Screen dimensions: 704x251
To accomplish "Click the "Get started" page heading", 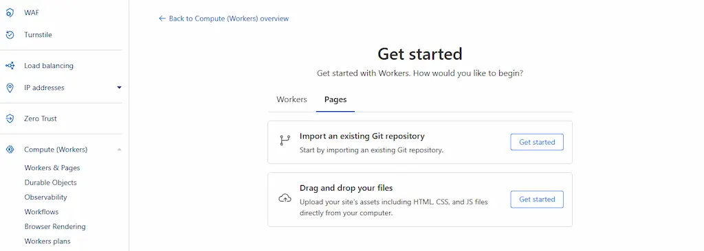I will click(420, 53).
